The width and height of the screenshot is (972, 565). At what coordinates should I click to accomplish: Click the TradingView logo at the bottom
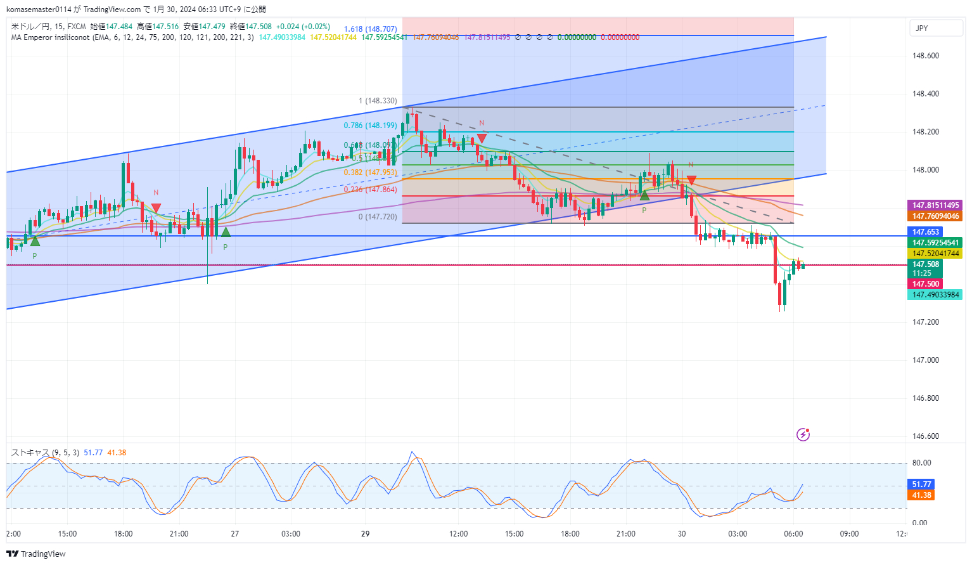pyautogui.click(x=36, y=554)
